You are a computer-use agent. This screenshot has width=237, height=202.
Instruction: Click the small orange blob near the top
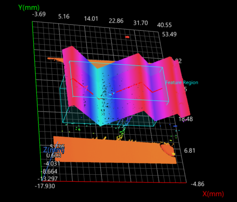click(128, 37)
